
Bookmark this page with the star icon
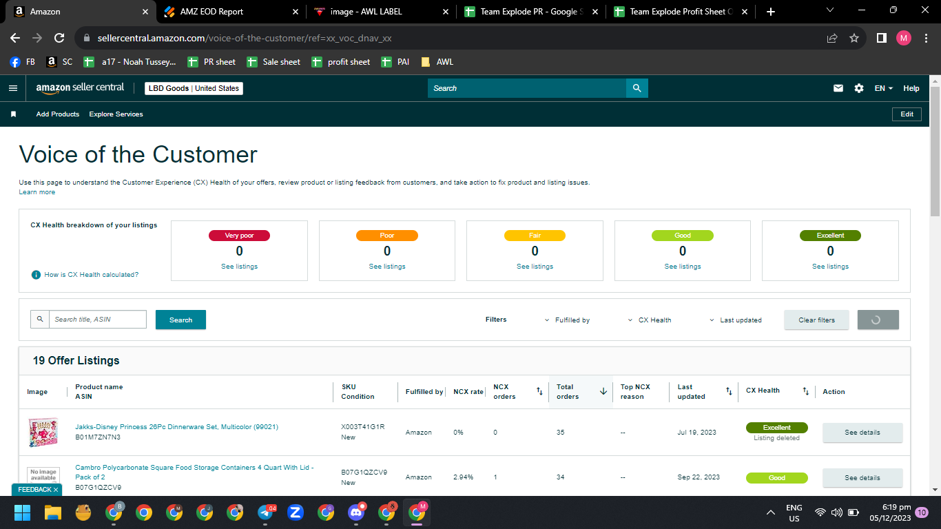[x=854, y=39]
